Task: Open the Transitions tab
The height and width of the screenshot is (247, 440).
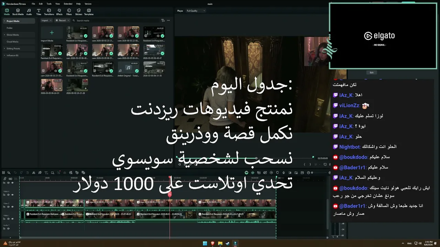Action: point(49,12)
